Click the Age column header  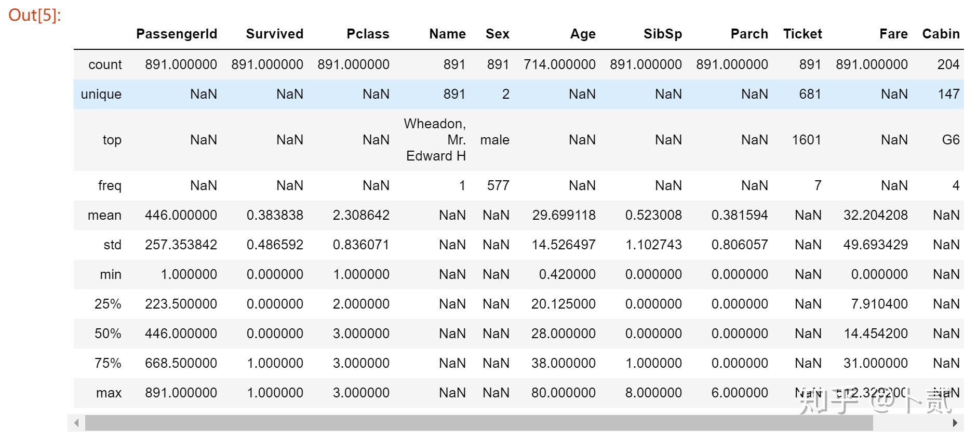[x=583, y=34]
